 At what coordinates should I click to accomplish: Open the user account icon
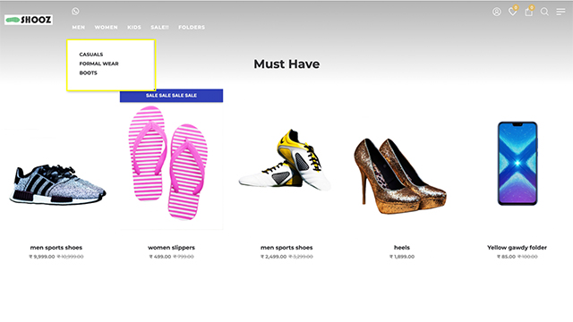(x=496, y=12)
